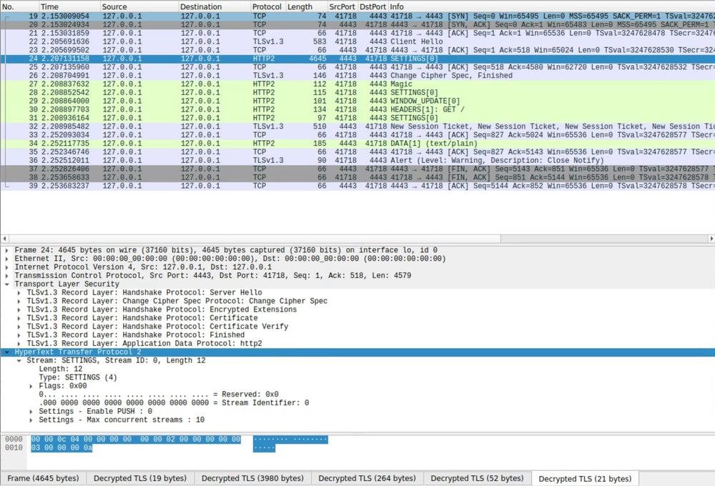
Task: Open Decrypted TLS (264 bytes) tab
Action: (367, 478)
